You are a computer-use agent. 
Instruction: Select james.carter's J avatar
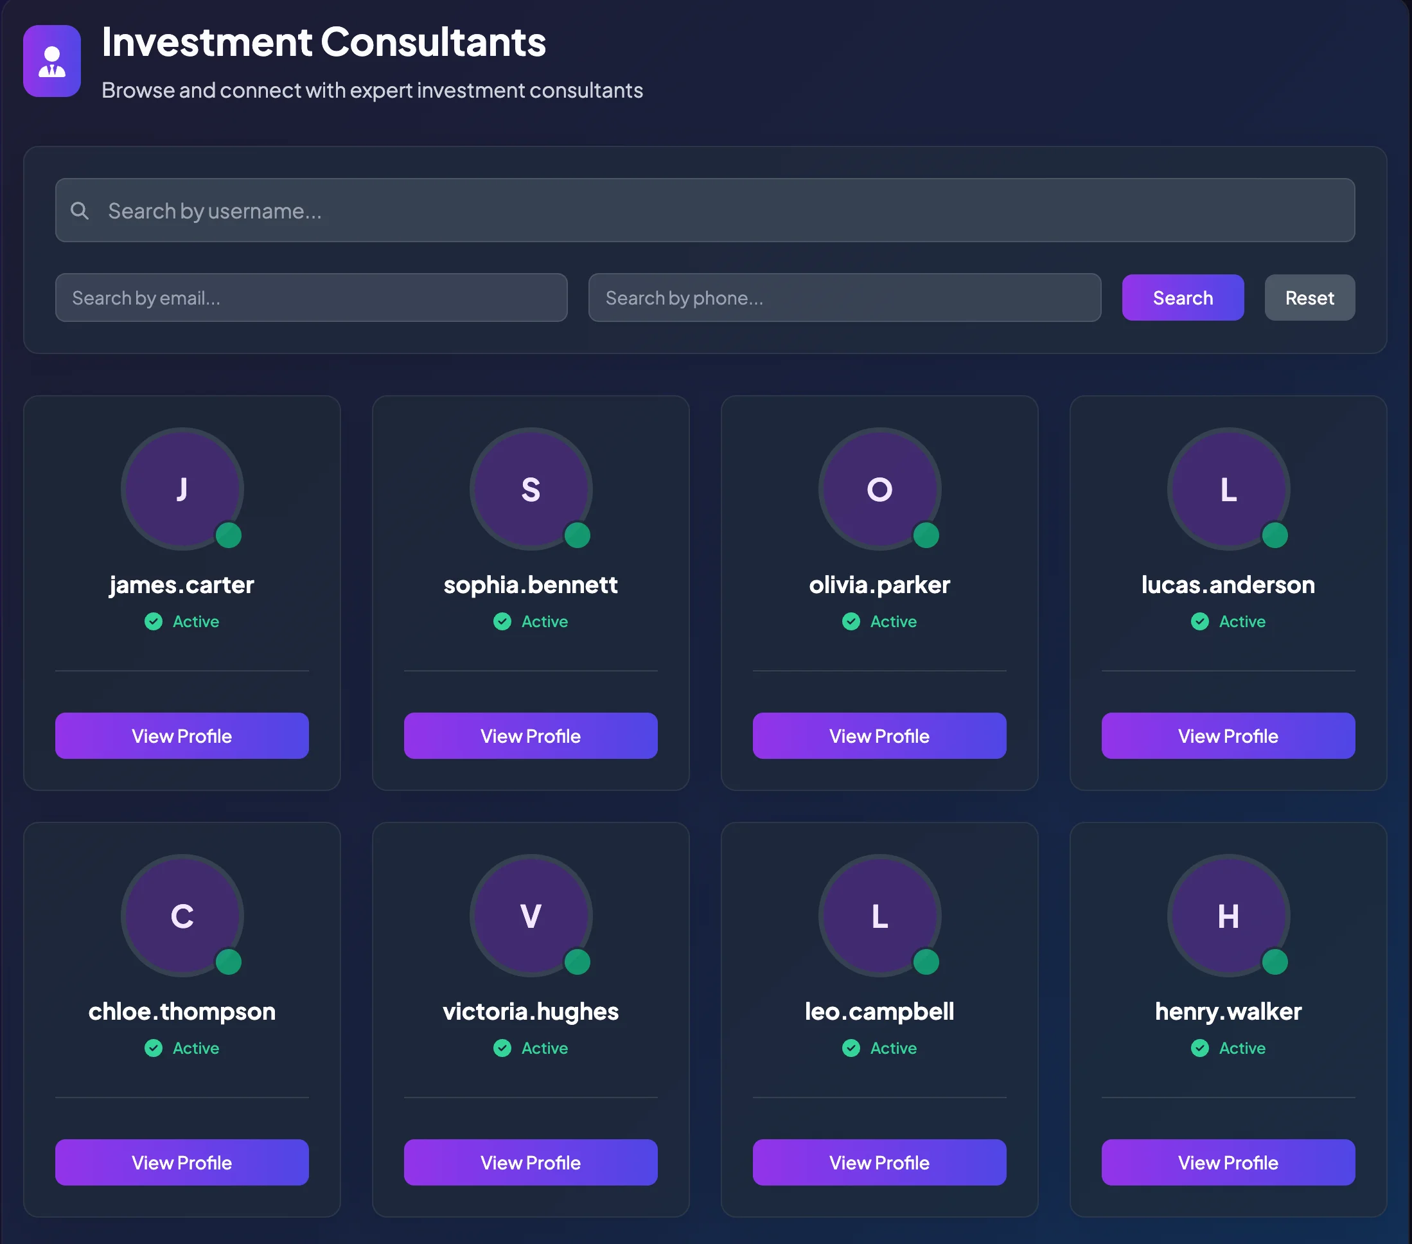coord(182,488)
